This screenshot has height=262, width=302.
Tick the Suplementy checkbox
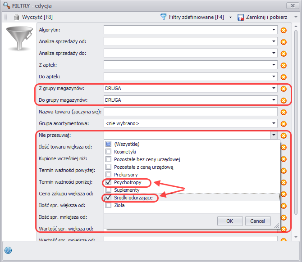108,190
